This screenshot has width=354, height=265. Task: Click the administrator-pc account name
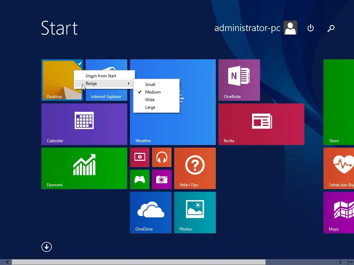coord(247,28)
